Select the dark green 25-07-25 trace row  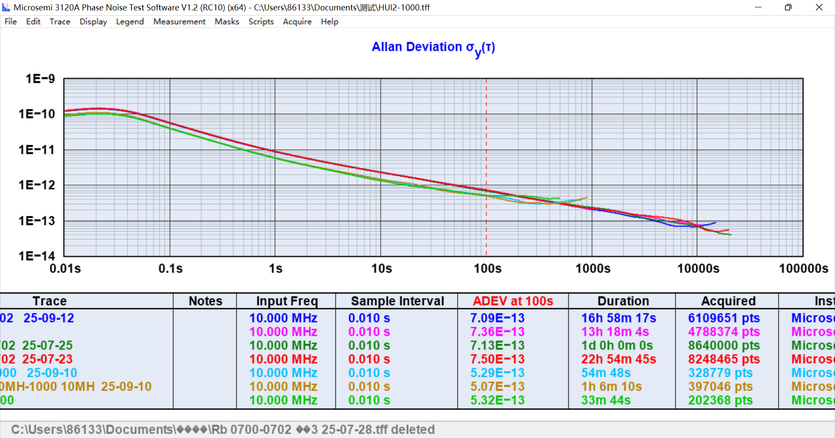[x=47, y=345]
